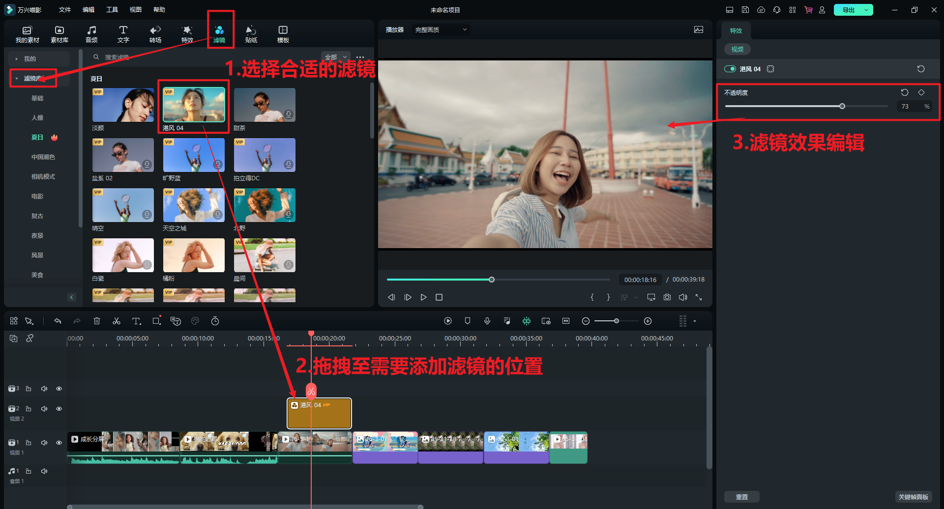Open the 文件 menu
The image size is (944, 509).
click(65, 10)
